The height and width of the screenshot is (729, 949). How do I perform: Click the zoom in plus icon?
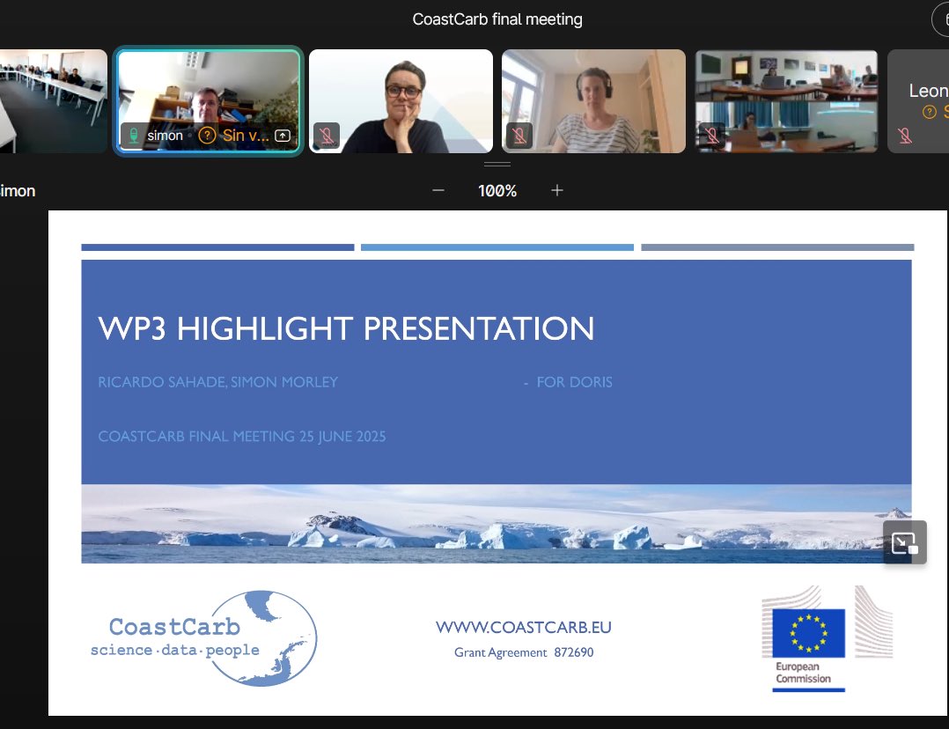pos(556,191)
